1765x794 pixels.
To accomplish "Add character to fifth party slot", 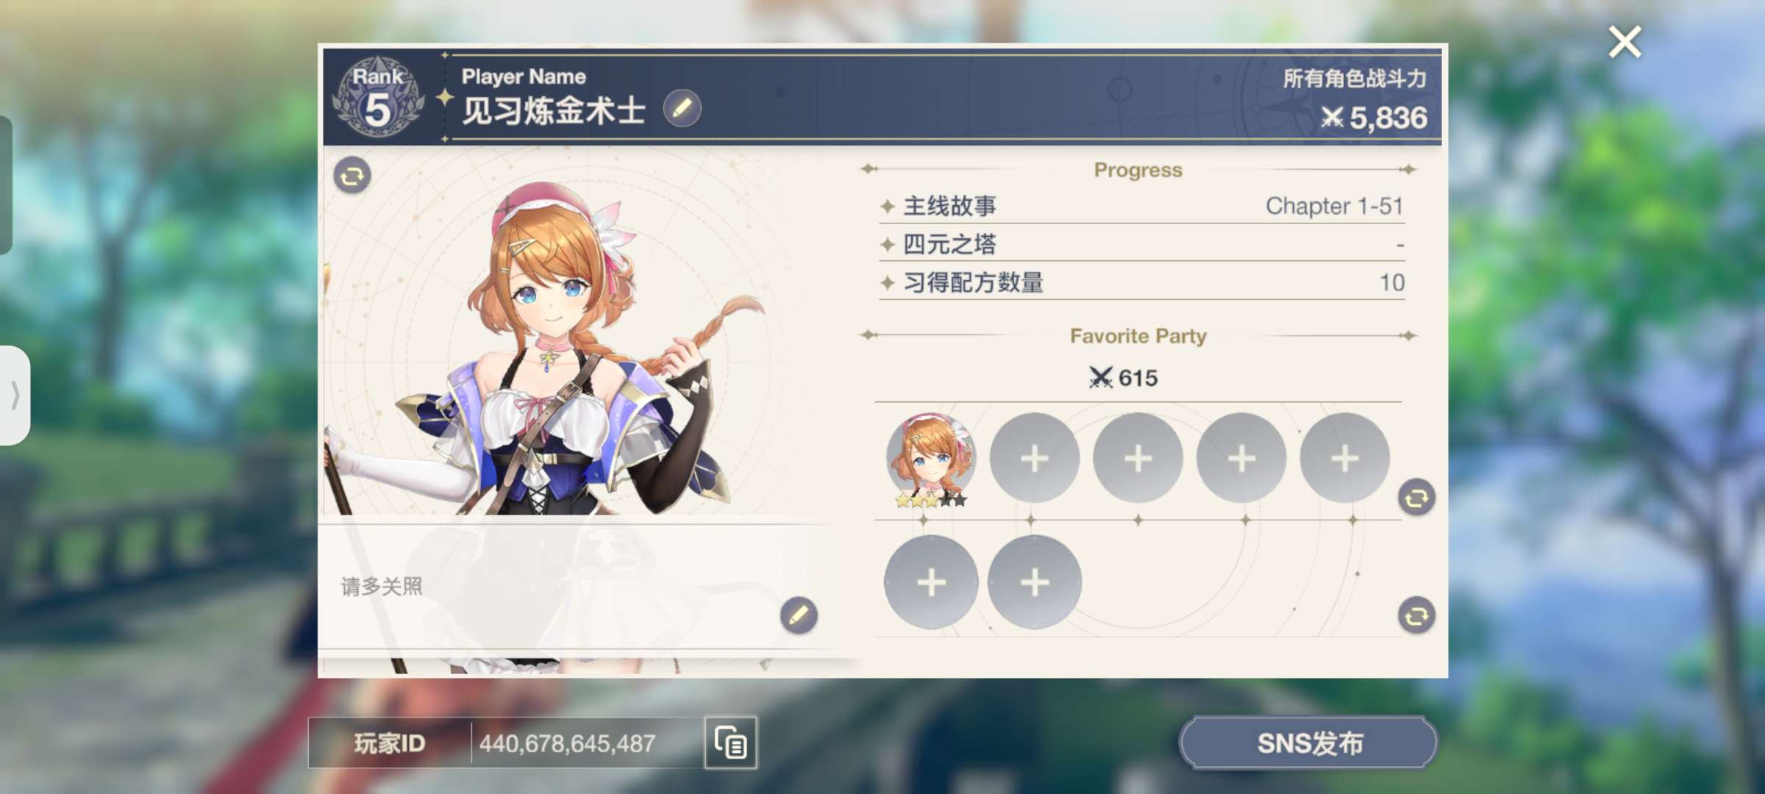I will tap(1345, 458).
